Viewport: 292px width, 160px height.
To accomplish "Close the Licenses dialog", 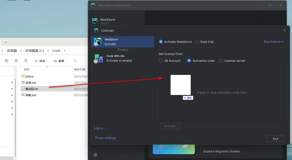I will point(284,30).
